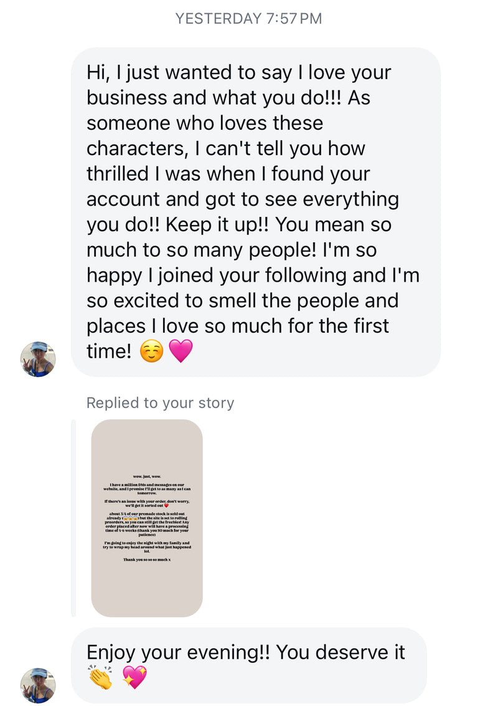This screenshot has height=706, width=498.
Task: Open the replied story thumbnail
Action: (x=147, y=518)
